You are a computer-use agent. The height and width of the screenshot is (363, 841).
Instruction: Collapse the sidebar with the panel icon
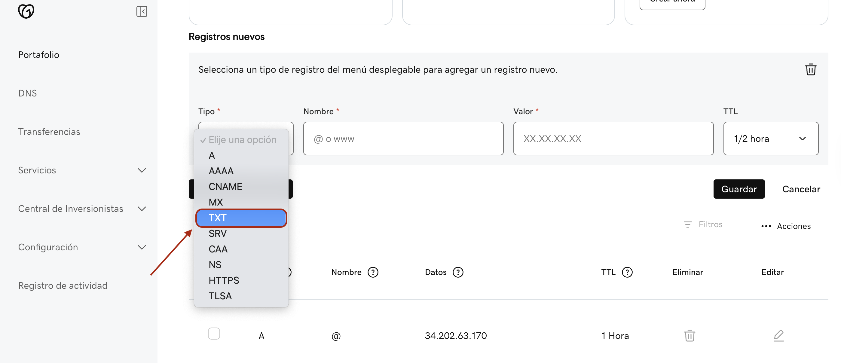pyautogui.click(x=142, y=11)
